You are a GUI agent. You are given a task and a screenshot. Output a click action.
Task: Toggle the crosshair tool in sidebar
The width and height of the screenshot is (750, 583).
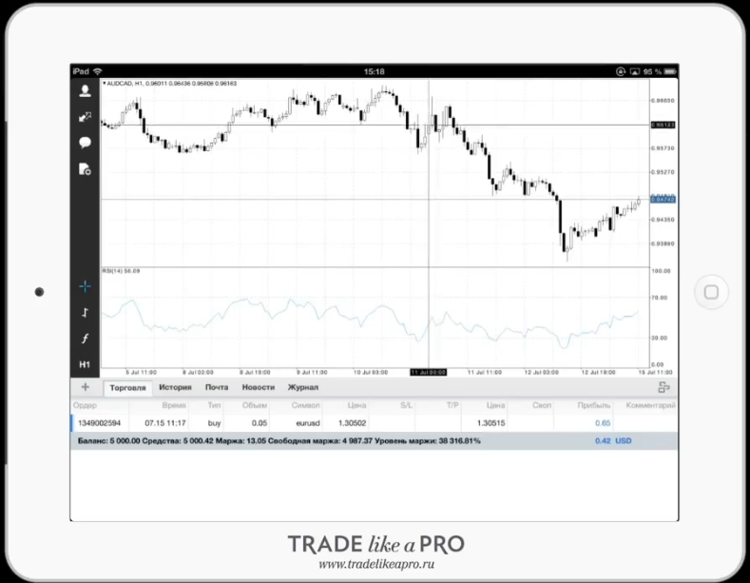coord(86,286)
